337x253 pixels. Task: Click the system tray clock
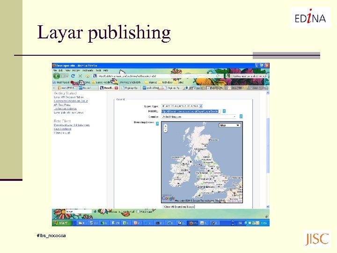[x=264, y=223]
